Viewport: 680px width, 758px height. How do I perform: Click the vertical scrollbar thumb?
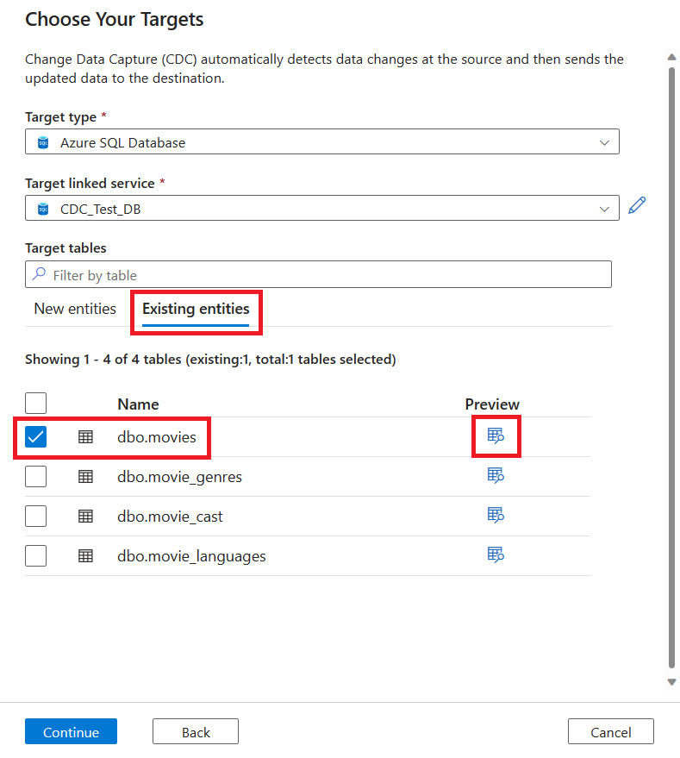671,367
